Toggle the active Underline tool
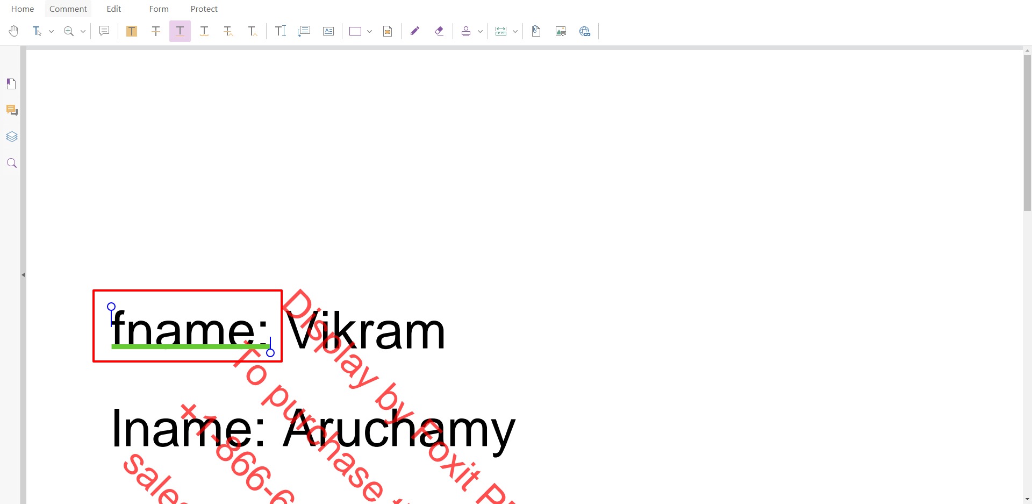Viewport: 1032px width, 504px height. tap(180, 31)
